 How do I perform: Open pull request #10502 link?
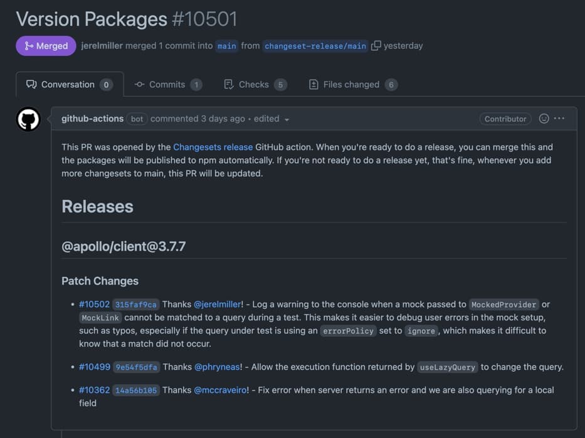coord(95,304)
